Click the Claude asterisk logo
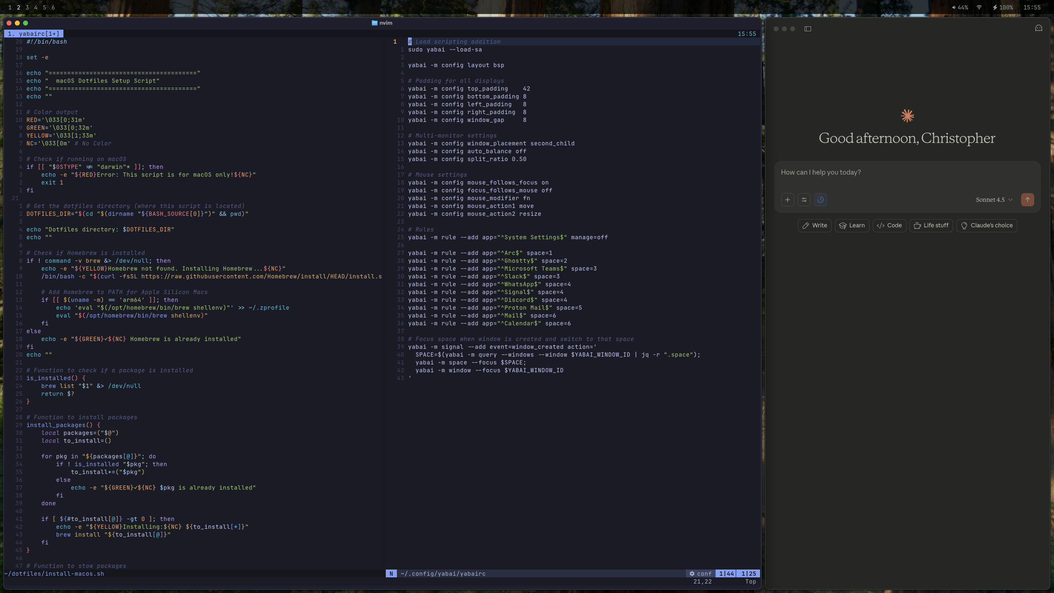This screenshot has height=593, width=1054. (907, 116)
